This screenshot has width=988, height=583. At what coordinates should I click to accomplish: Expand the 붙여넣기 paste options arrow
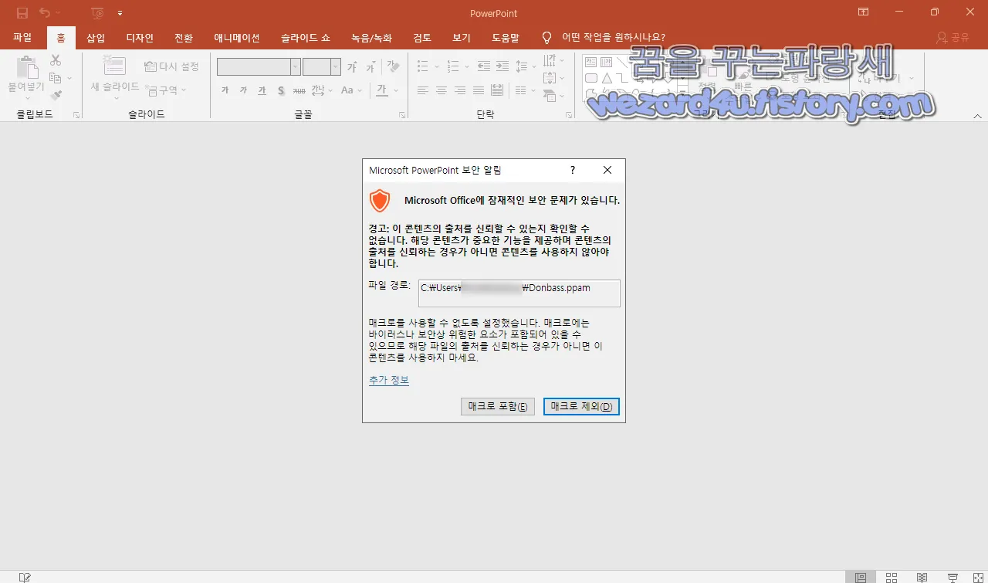pos(26,98)
